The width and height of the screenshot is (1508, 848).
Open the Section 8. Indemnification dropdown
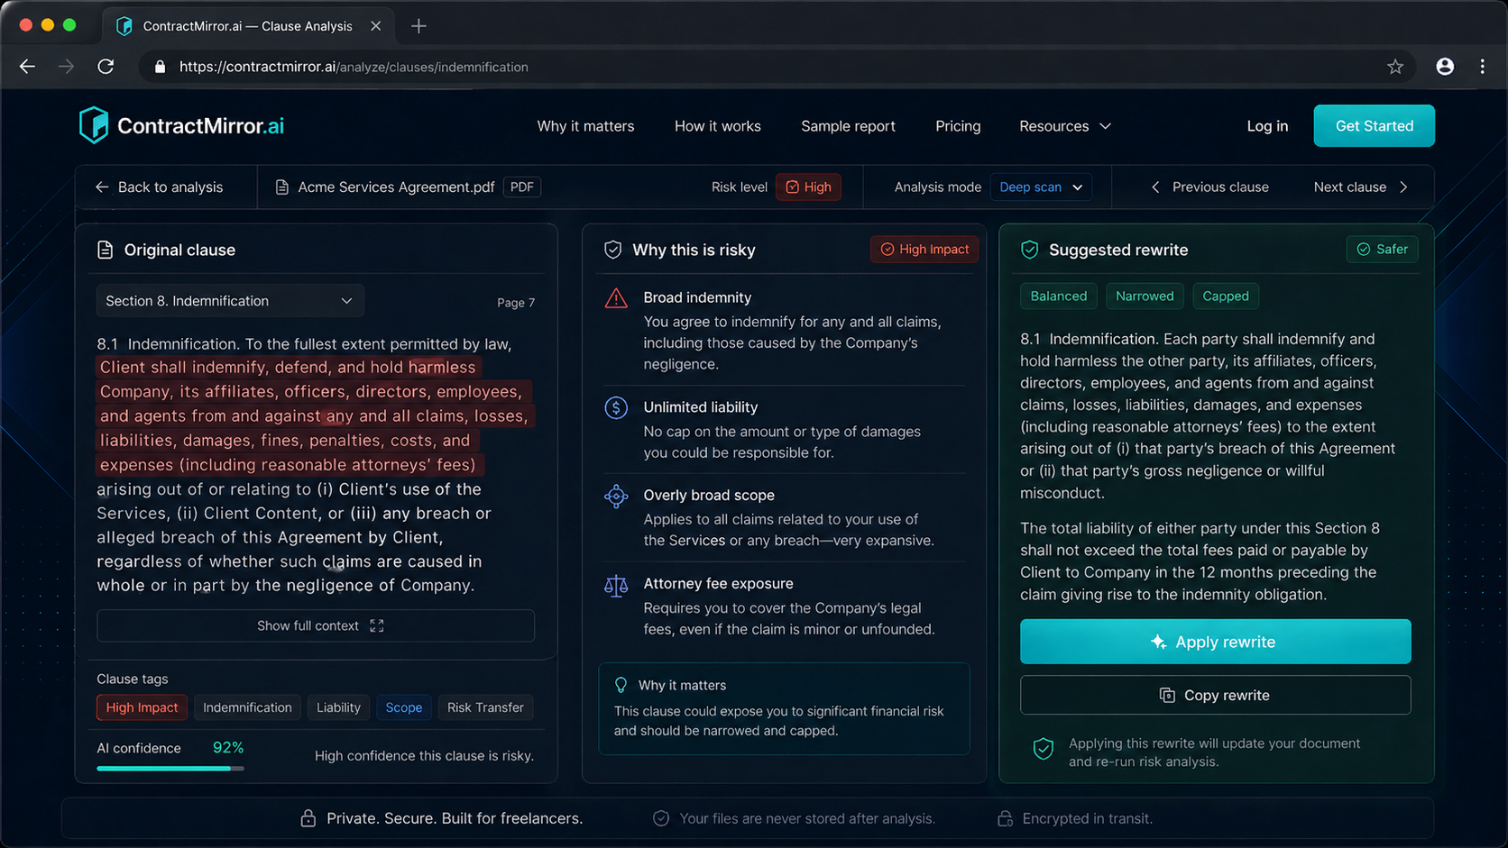tap(230, 301)
